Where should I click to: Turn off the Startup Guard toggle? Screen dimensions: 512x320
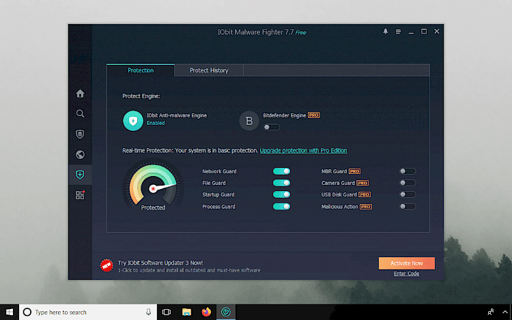(x=281, y=194)
